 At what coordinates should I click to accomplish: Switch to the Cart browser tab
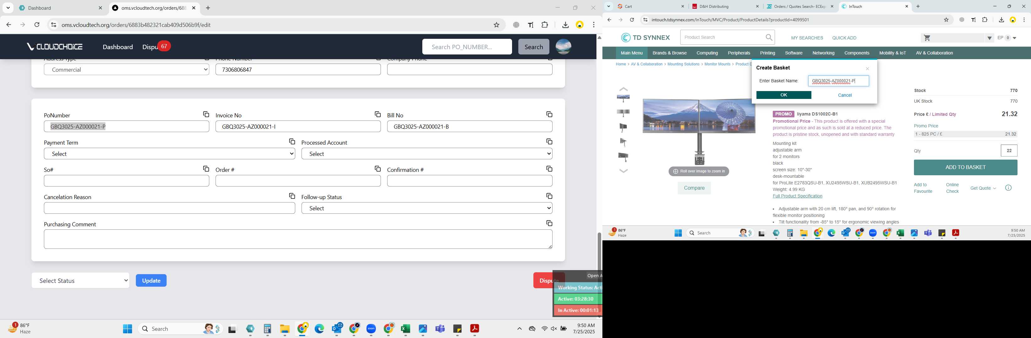(650, 6)
